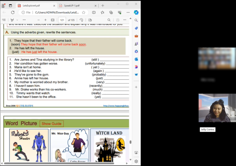Open sidebar Designer icon

[136, 67]
